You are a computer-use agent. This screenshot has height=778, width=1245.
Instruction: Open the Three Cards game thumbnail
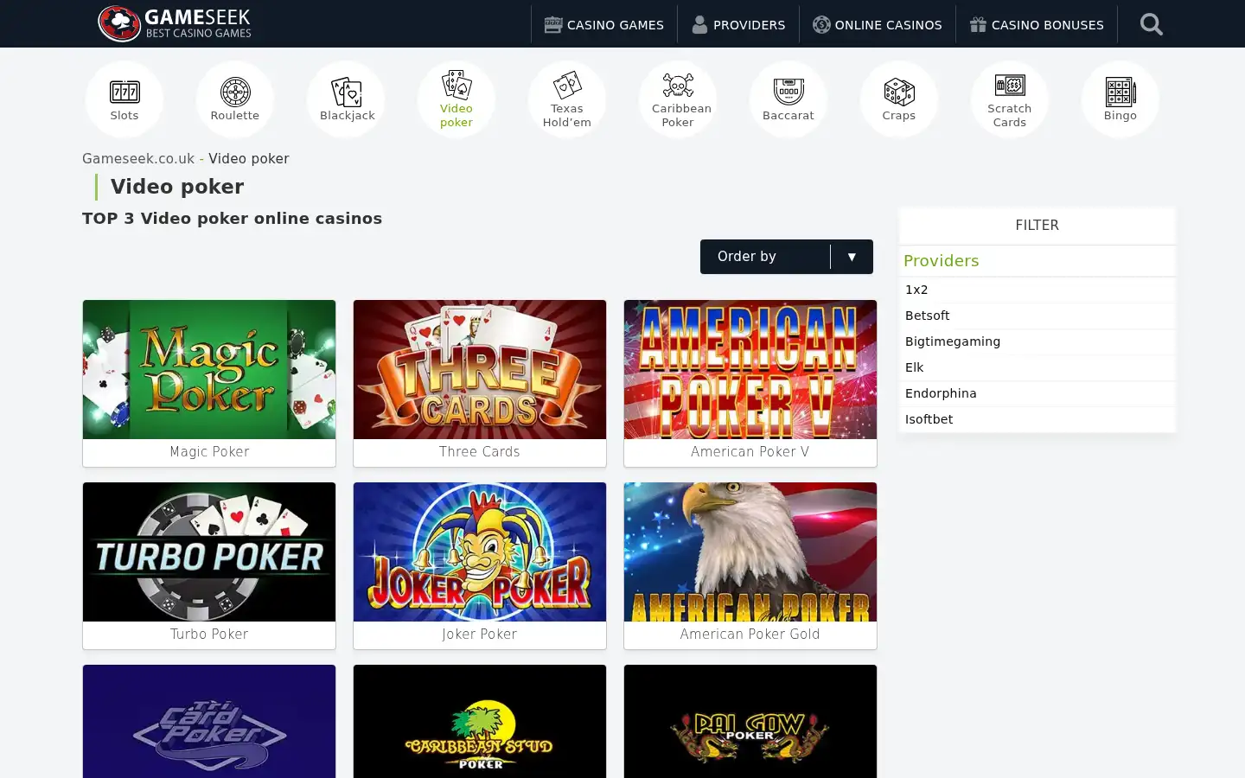point(480,369)
